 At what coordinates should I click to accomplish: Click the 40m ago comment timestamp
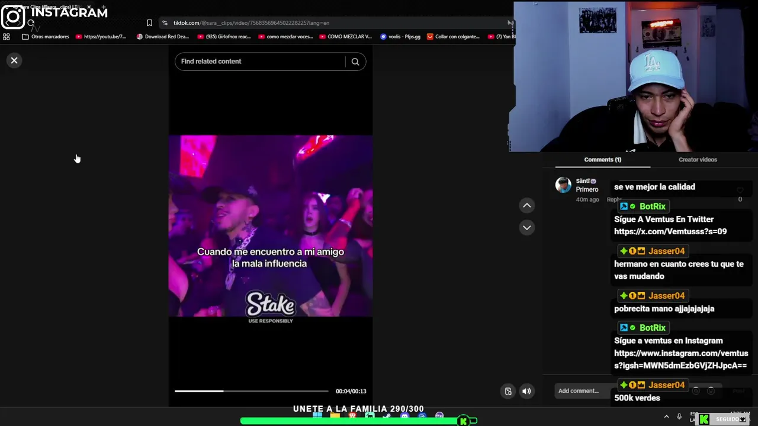coord(587,199)
